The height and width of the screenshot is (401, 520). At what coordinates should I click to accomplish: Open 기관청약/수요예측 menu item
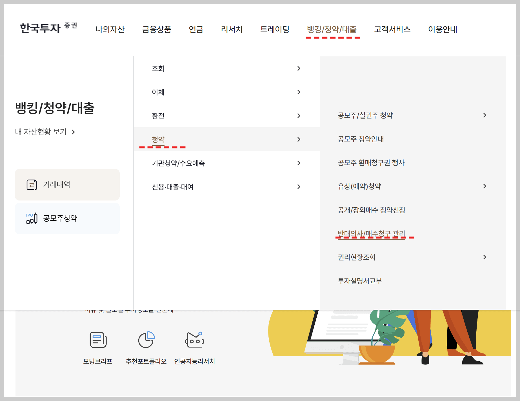pos(179,163)
